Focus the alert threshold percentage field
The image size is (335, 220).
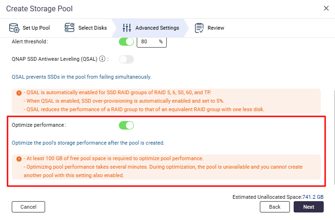pos(147,42)
